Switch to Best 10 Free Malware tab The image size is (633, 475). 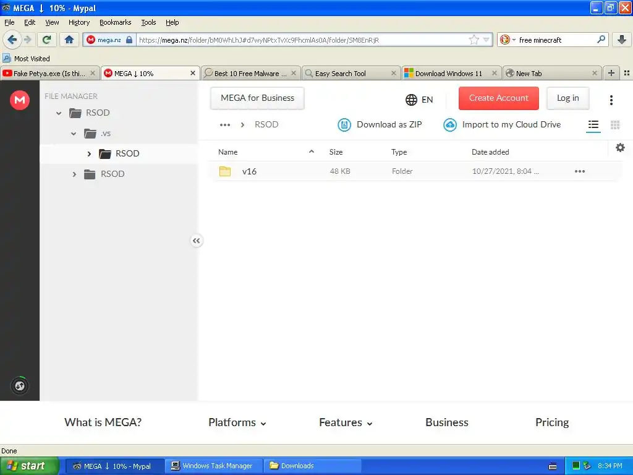251,73
